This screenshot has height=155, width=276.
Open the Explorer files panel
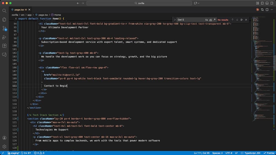tap(4, 19)
